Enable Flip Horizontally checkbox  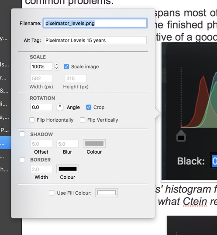coord(32,120)
